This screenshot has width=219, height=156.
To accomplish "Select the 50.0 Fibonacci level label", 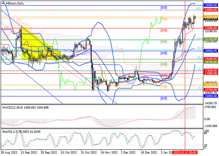I will pyautogui.click(x=200, y=48).
